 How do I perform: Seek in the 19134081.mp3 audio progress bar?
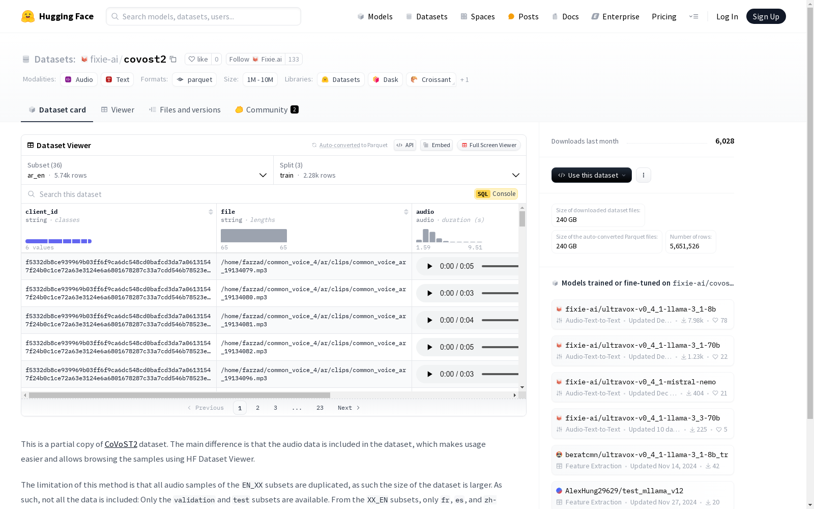coord(500,320)
